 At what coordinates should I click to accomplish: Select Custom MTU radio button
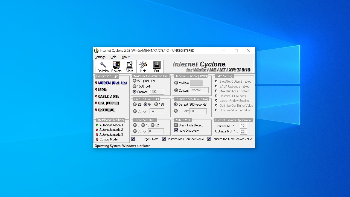coord(135,92)
